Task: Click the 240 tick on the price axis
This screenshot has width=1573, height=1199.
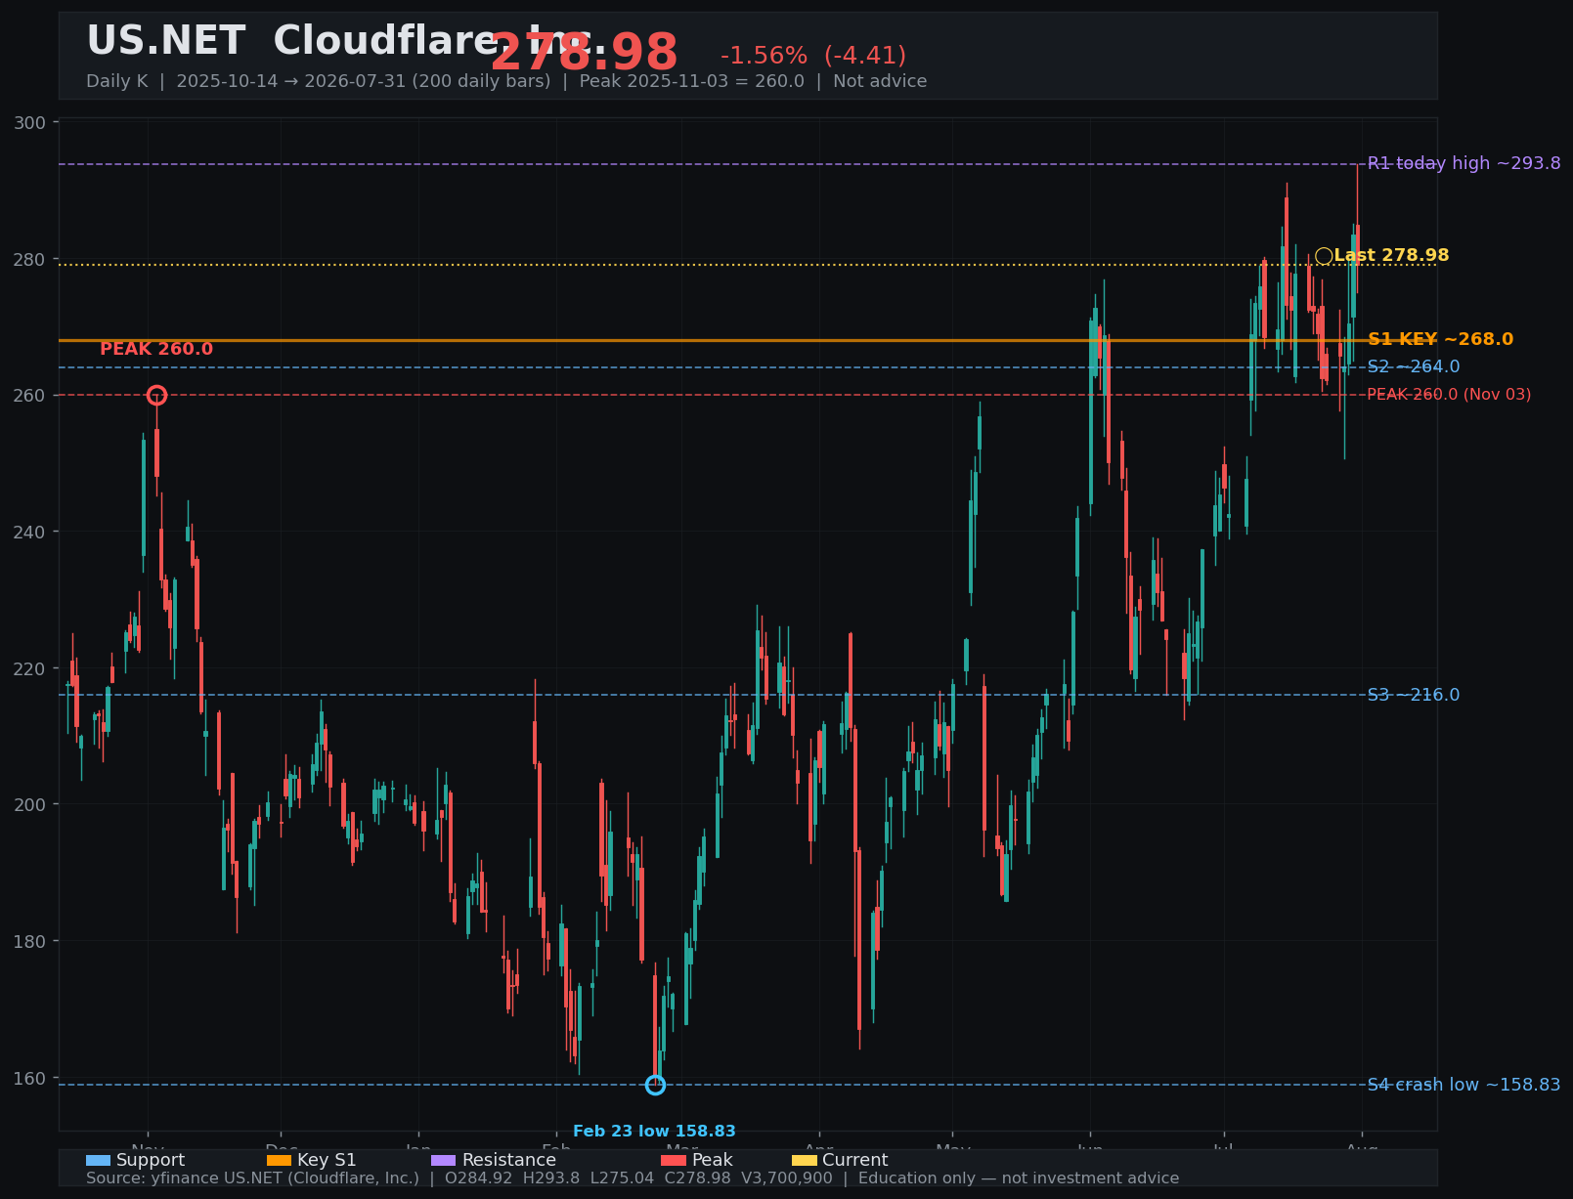Action: click(x=31, y=533)
